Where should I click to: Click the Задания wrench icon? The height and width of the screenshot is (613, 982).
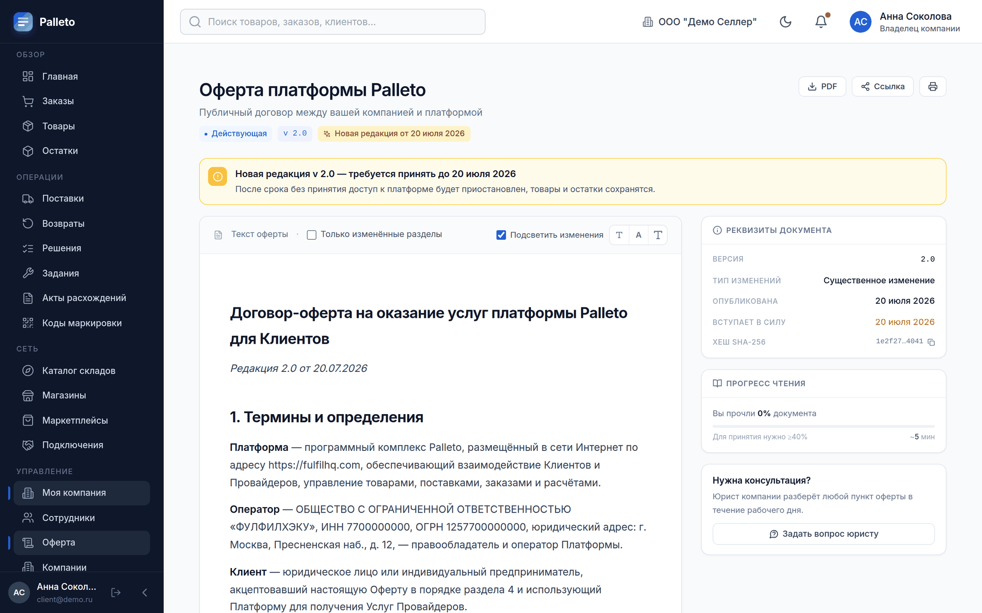[28, 273]
